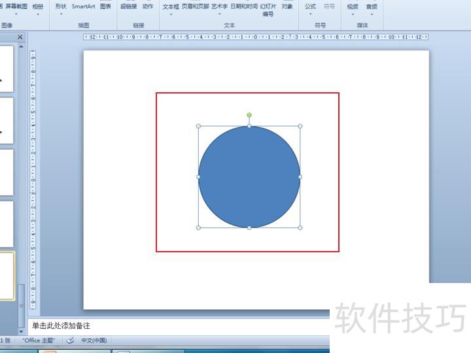This screenshot has width=471, height=353.
Task: Click the thumbnail pane scroll-down arrow
Action: click(x=21, y=331)
